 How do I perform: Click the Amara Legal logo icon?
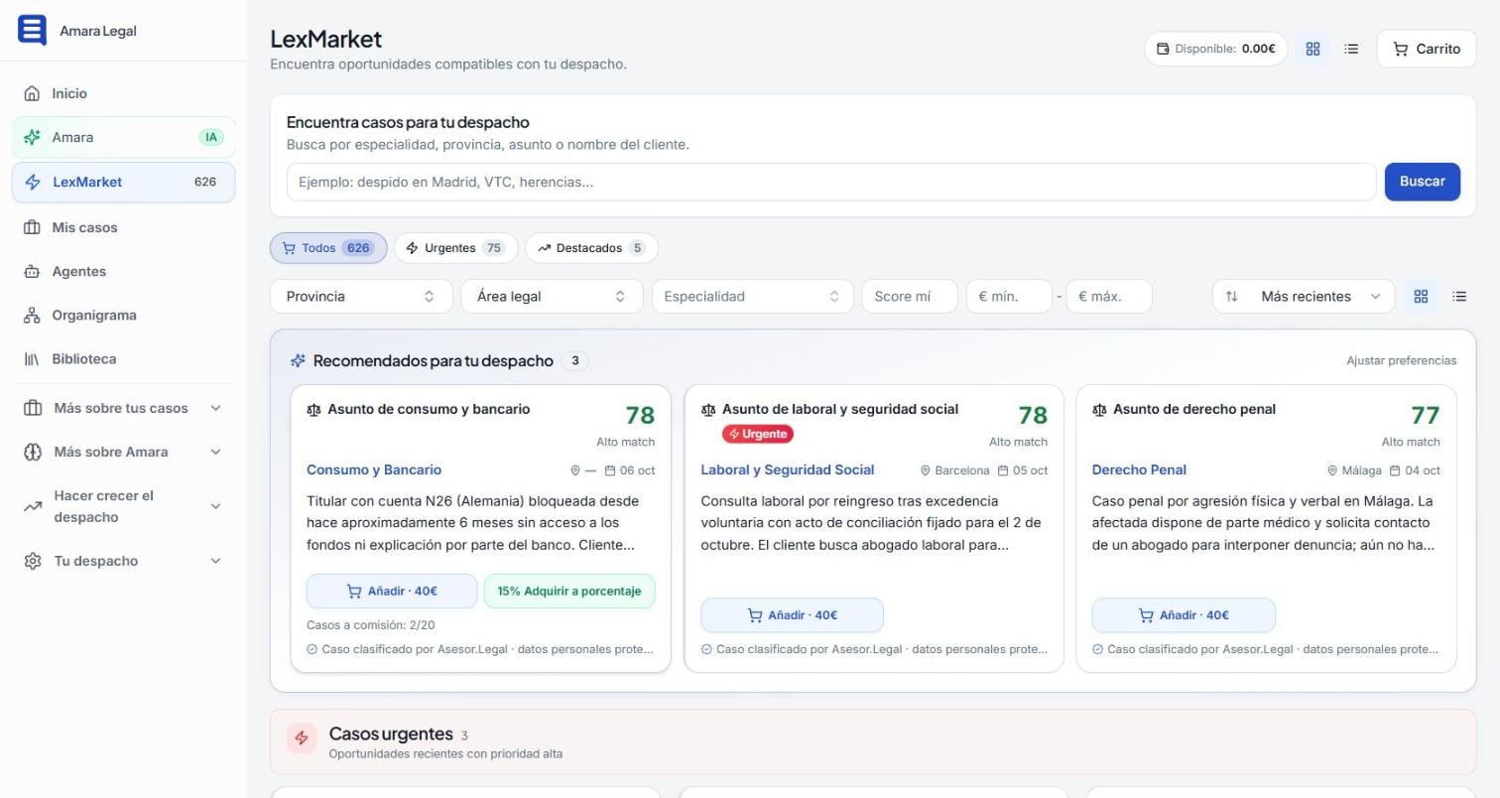32,30
